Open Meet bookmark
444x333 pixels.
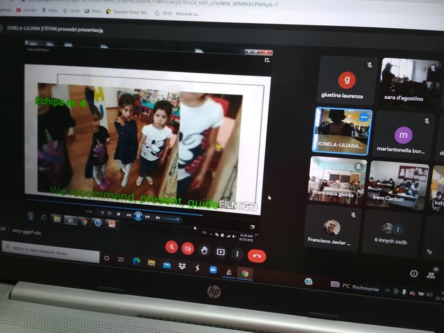click(x=93, y=11)
